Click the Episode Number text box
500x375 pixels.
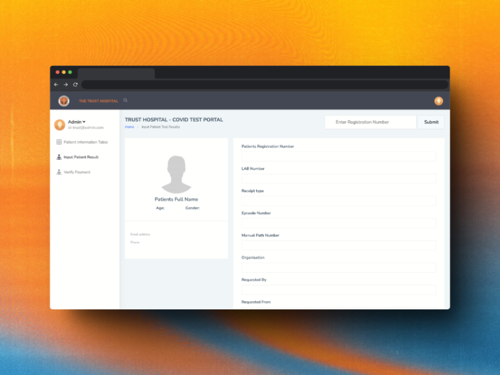(338, 223)
